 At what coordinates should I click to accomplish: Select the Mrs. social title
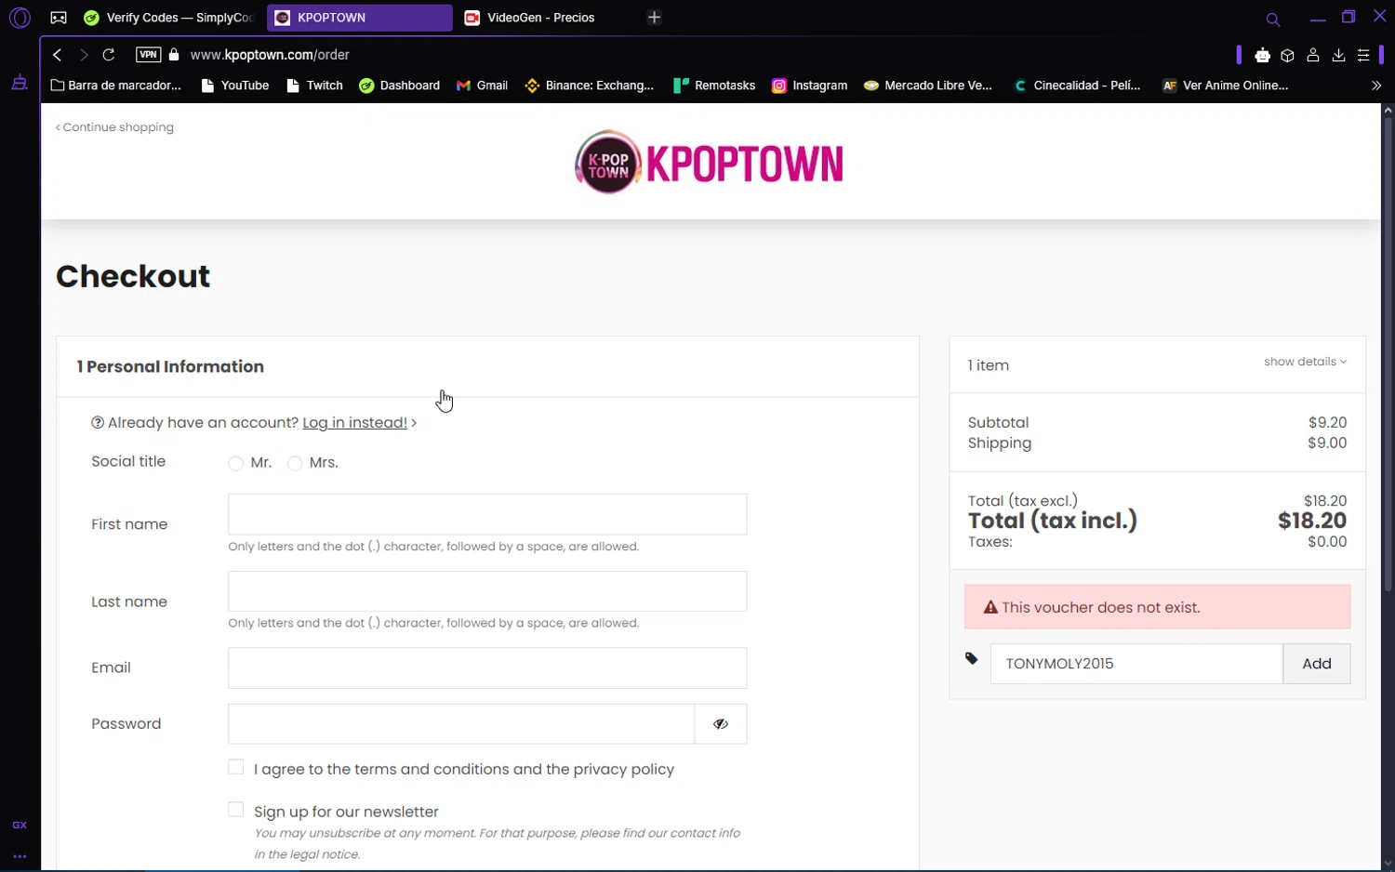tap(295, 463)
